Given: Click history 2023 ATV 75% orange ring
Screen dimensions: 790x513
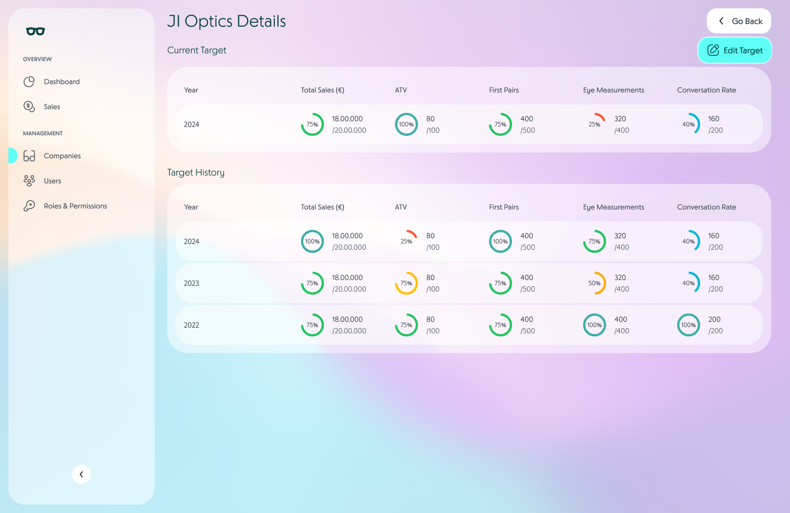Looking at the screenshot, I should tap(406, 283).
